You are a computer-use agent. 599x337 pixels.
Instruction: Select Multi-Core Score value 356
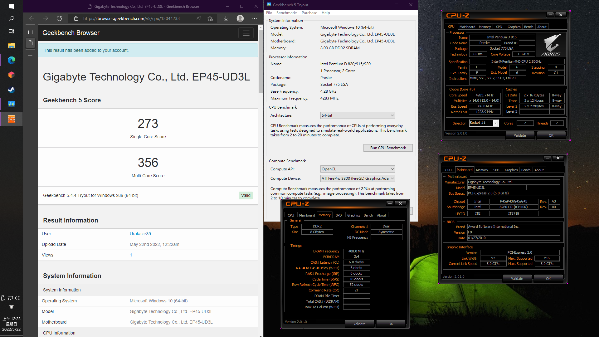tap(148, 163)
